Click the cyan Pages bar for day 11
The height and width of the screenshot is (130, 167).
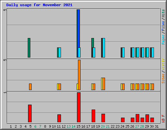click(x=60, y=52)
